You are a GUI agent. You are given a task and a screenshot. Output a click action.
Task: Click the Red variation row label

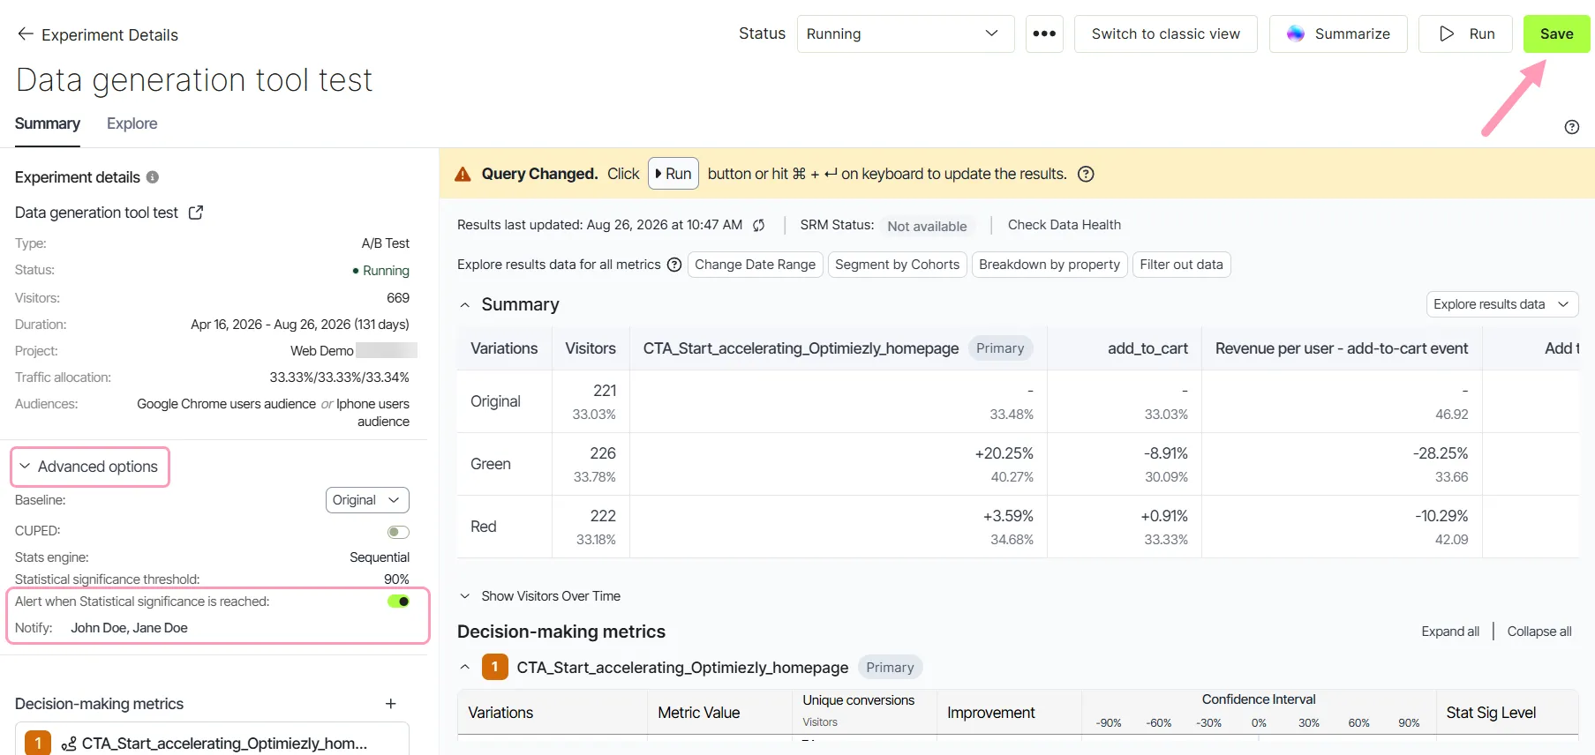(x=484, y=527)
